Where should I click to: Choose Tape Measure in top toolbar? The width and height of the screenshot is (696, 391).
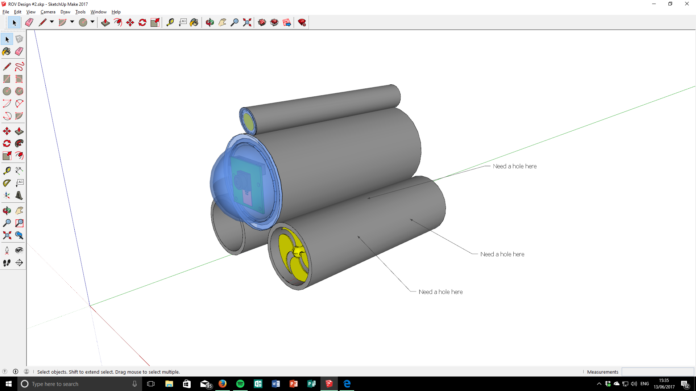click(170, 22)
